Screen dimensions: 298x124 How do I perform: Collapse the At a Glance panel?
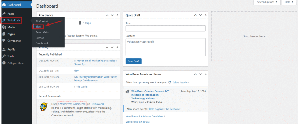coord(117,15)
